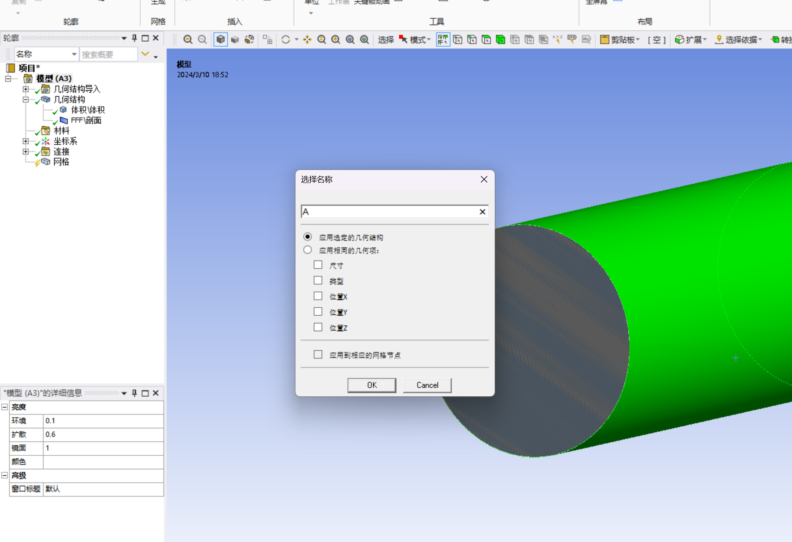Viewport: 792px width, 542px height.
Task: Select the green body selection filter
Action: point(500,39)
